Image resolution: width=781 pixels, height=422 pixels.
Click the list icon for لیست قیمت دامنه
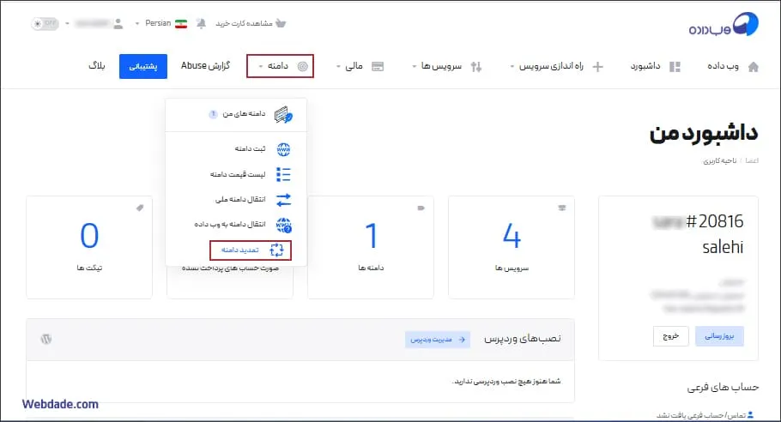[283, 174]
